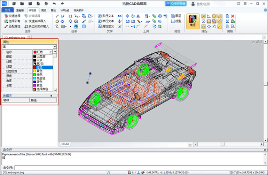Click the 命令行 command input field

[141, 168]
